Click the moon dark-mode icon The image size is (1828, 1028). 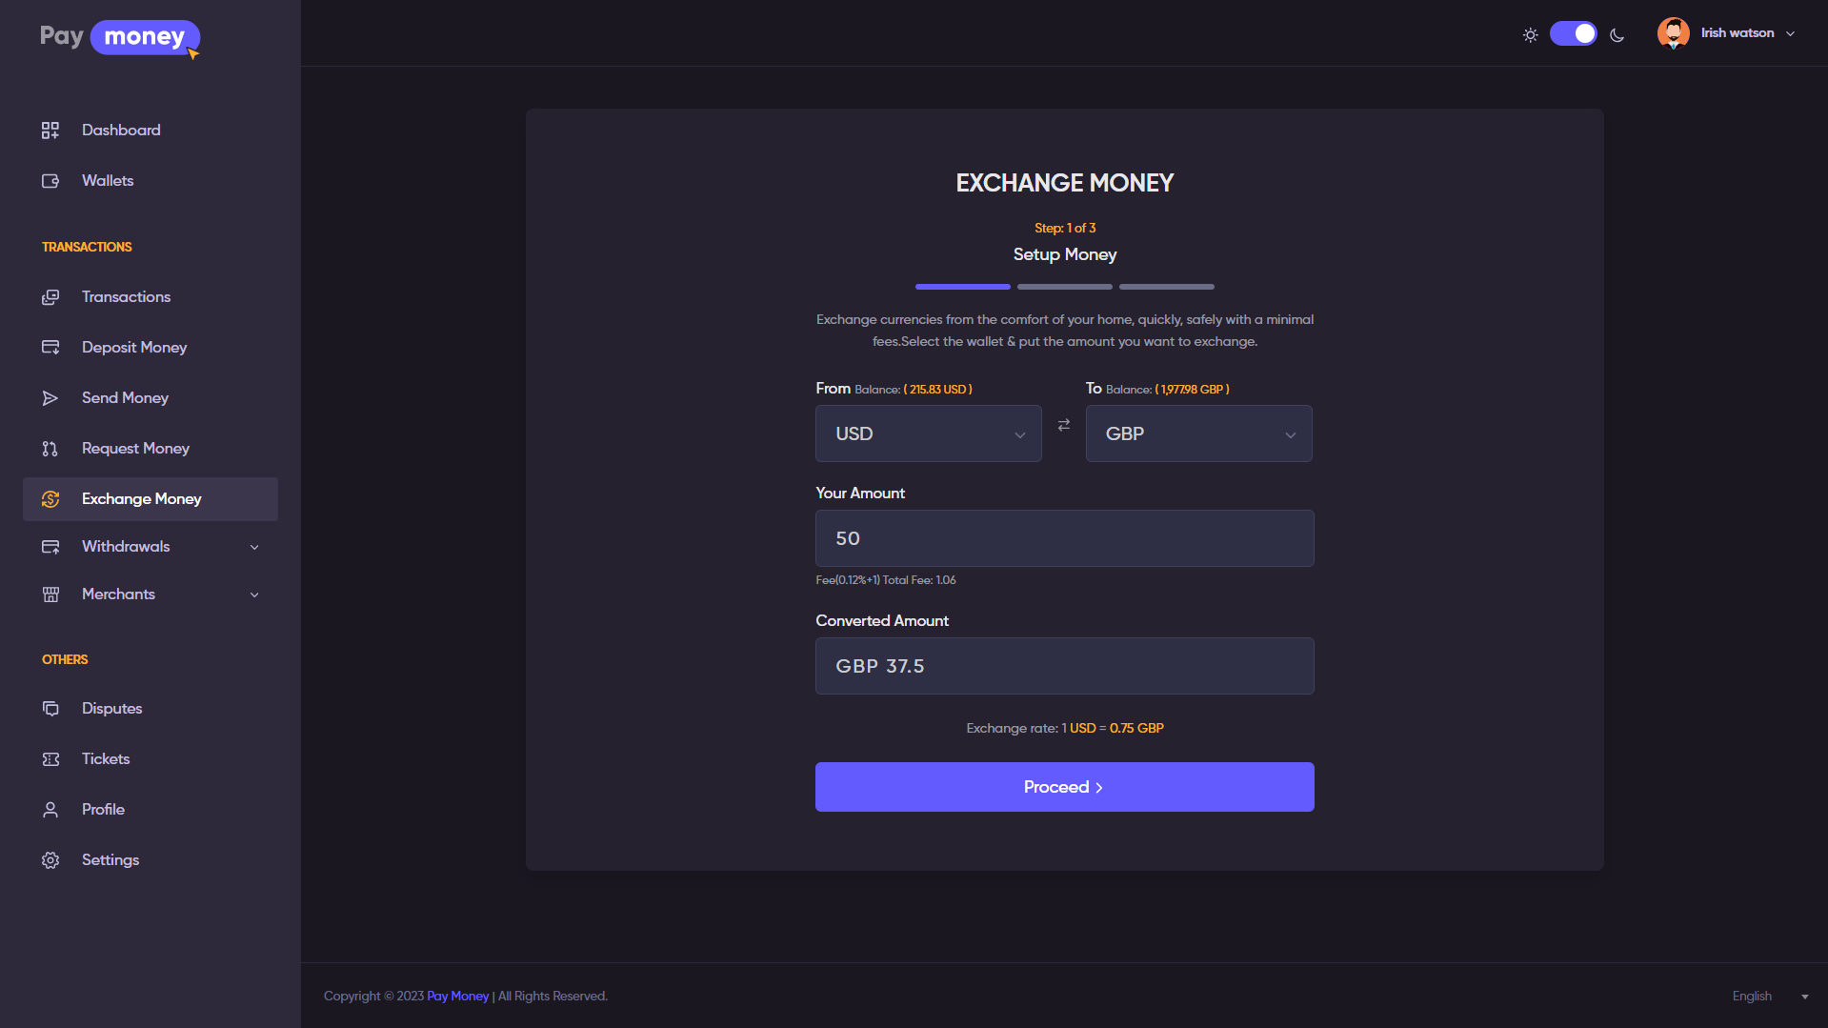[x=1617, y=35]
